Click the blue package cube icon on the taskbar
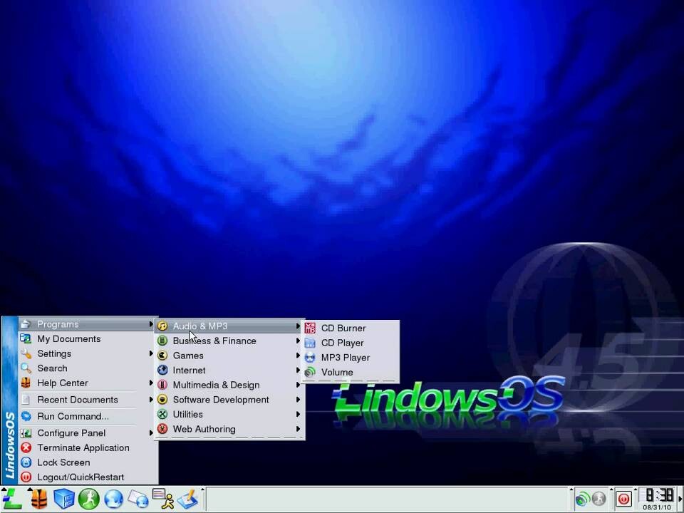684x513 pixels. 63,499
